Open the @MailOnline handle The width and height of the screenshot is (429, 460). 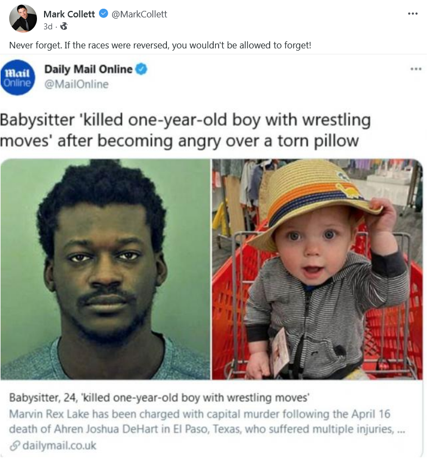[x=76, y=84]
